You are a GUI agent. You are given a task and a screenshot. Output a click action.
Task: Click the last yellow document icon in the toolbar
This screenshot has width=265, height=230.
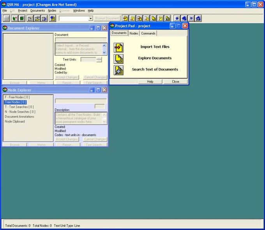[x=168, y=18]
